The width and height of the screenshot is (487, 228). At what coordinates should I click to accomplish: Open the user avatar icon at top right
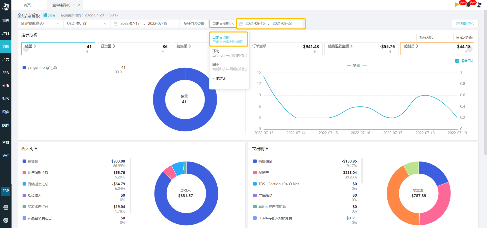point(479,5)
